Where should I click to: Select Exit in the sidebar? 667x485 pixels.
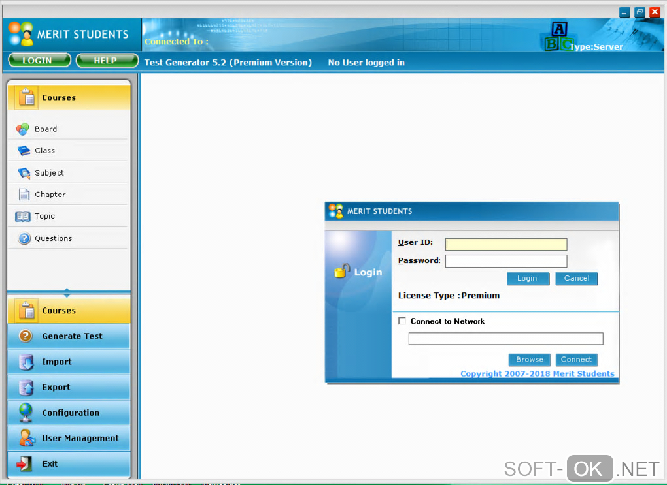click(x=69, y=463)
